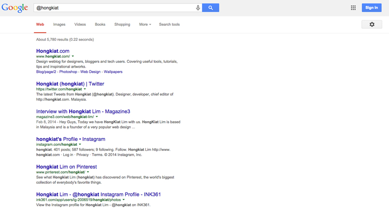Expand arrow next to www.hongkiat.com URL
The width and height of the screenshot is (389, 213).
tap(72, 56)
